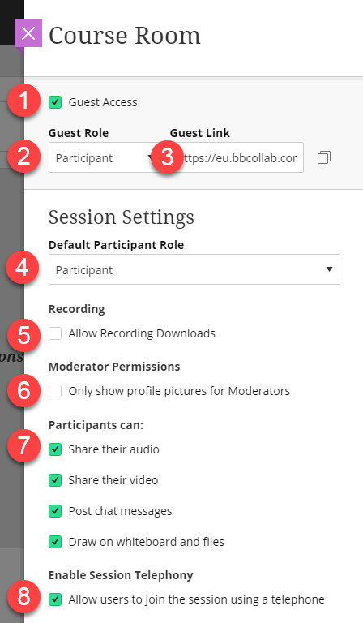363x623 pixels.
Task: Close the Course Room panel
Action: click(28, 33)
